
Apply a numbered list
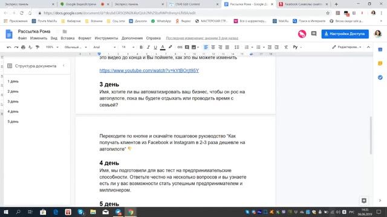(247, 47)
